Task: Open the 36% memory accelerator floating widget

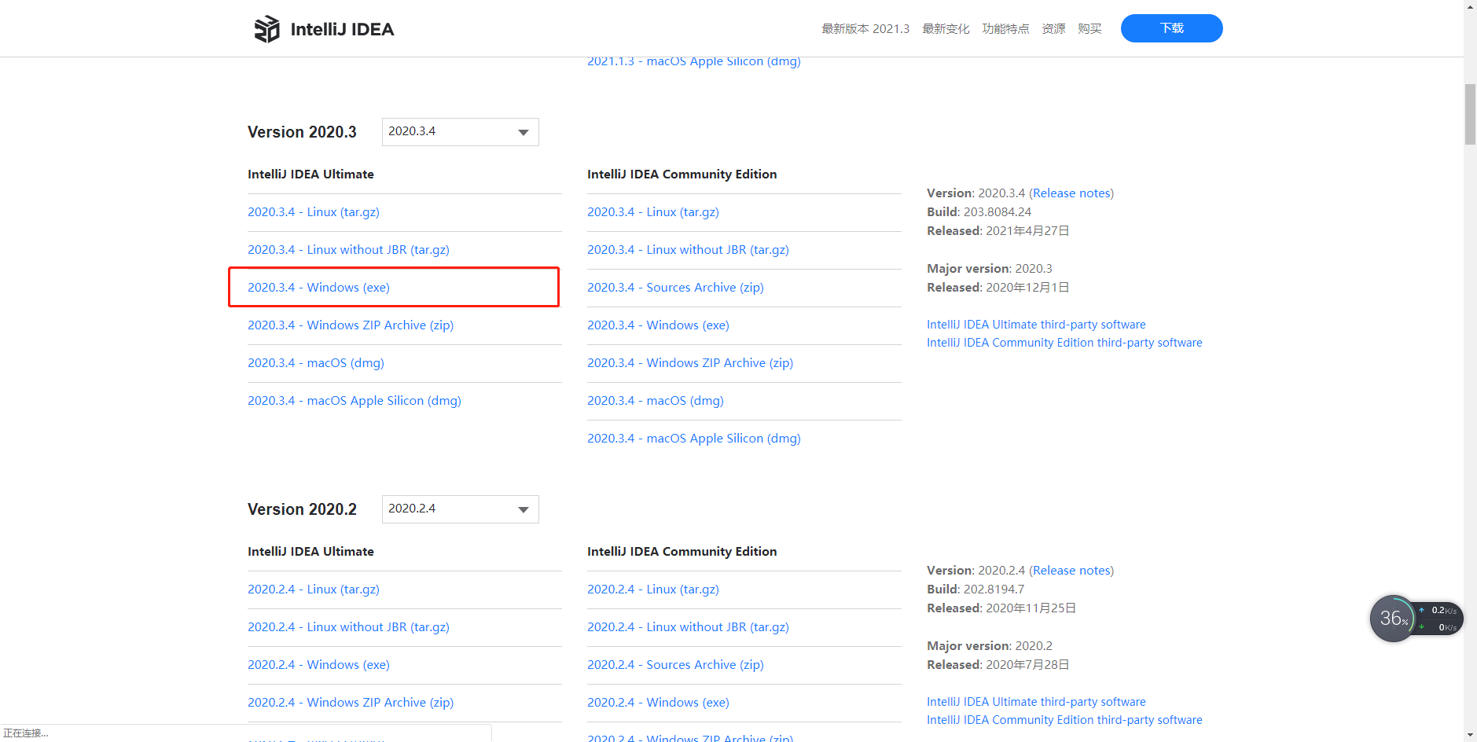Action: pyautogui.click(x=1393, y=619)
